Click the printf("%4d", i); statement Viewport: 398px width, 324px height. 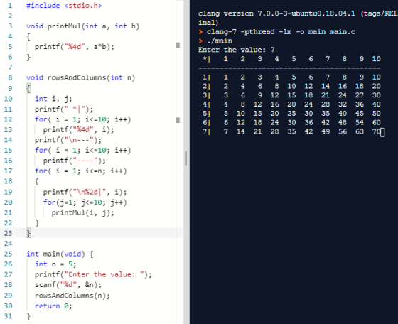78,129
